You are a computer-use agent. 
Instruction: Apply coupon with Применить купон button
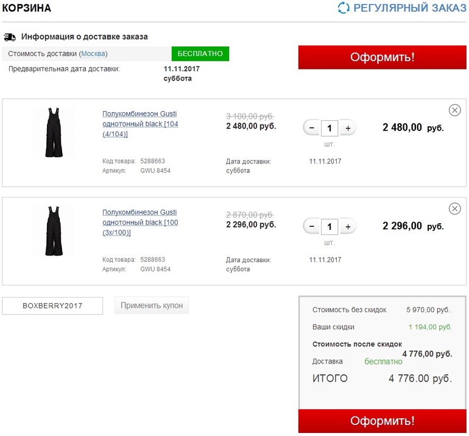152,306
